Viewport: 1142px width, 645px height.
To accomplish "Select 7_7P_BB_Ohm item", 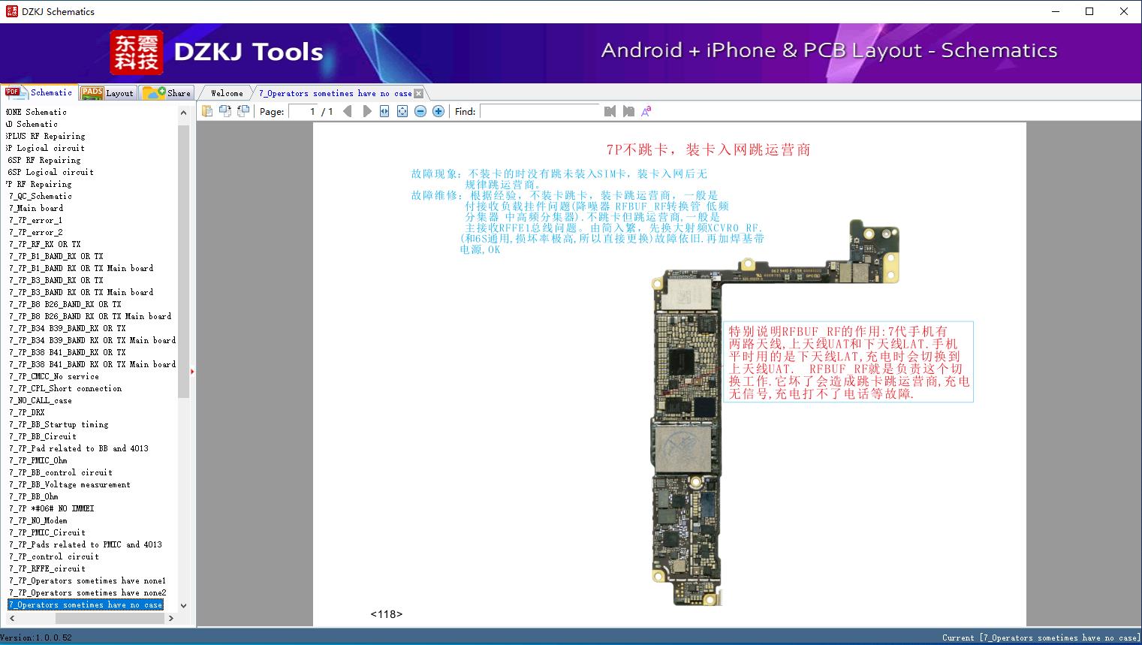I will tap(34, 496).
